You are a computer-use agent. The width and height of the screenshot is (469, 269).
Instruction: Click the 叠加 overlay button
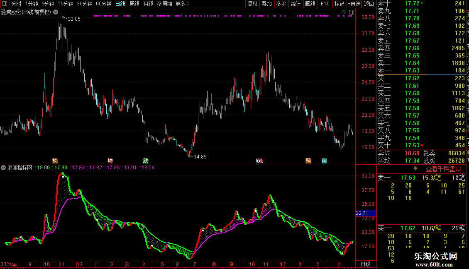click(x=266, y=4)
